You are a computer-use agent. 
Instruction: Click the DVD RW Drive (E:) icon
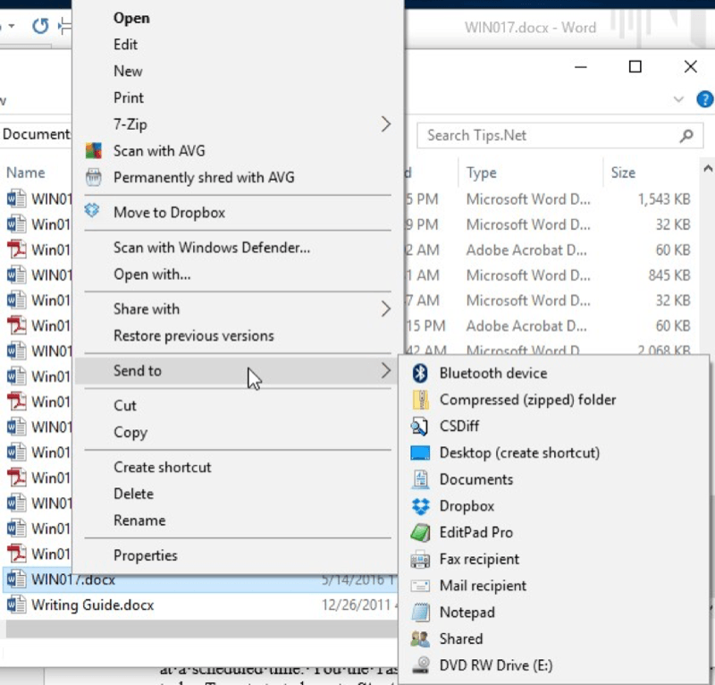420,665
